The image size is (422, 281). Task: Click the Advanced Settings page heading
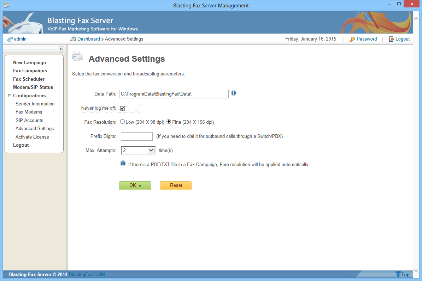(x=127, y=59)
